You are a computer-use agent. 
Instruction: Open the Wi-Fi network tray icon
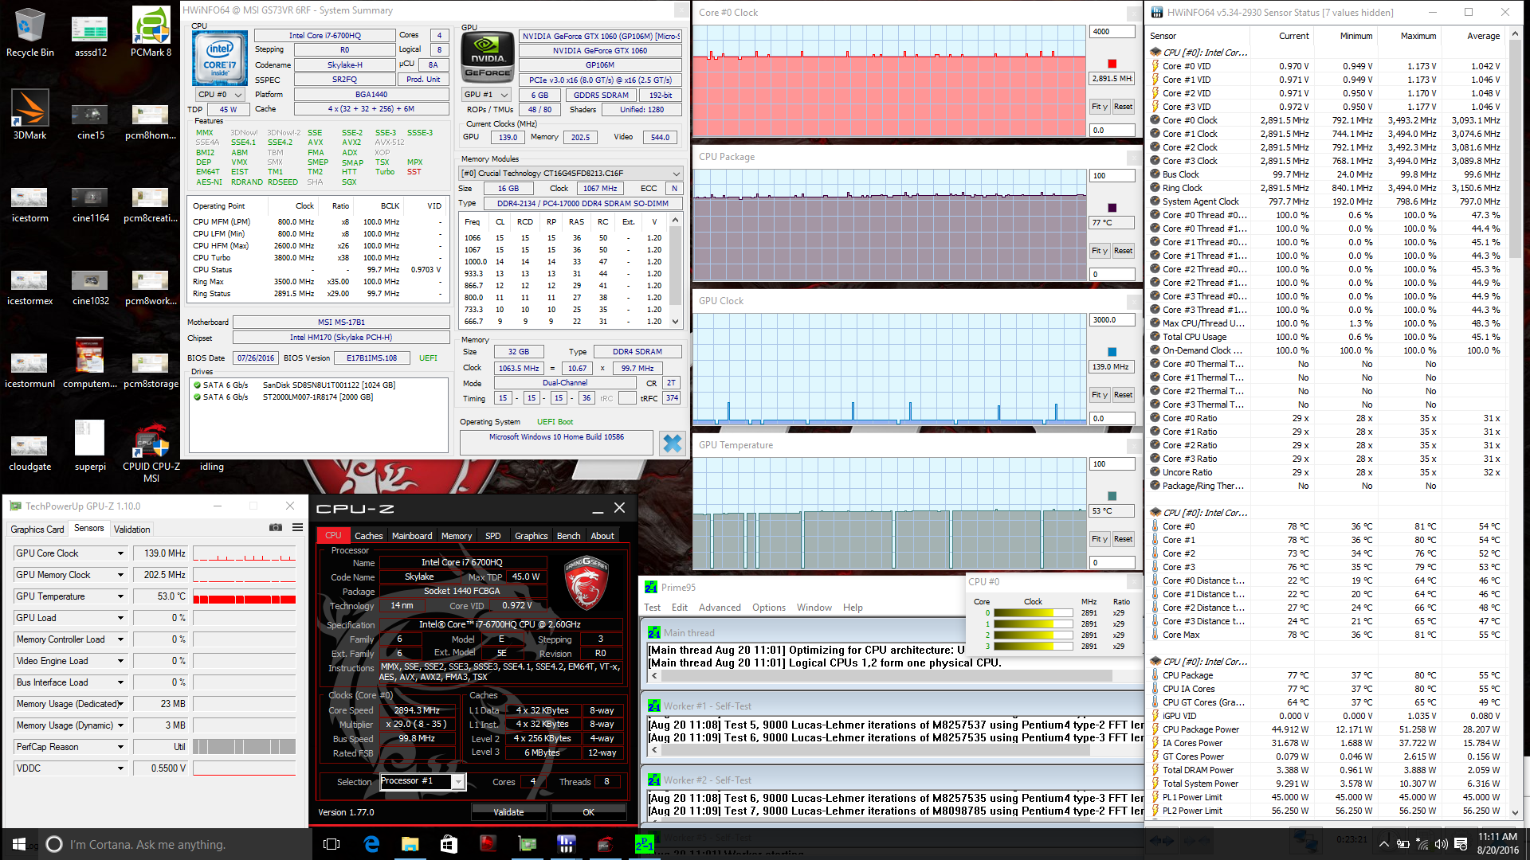pyautogui.click(x=1422, y=844)
